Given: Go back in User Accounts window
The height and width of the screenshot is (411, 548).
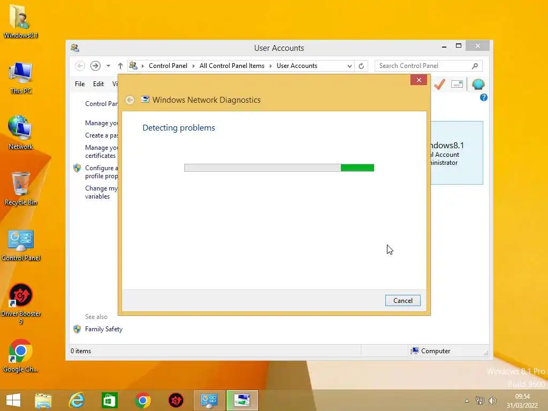Looking at the screenshot, I should [x=80, y=66].
